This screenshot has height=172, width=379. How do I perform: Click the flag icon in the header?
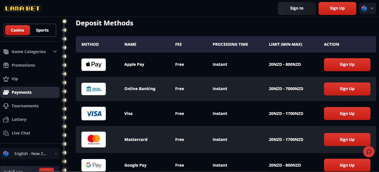364,8
